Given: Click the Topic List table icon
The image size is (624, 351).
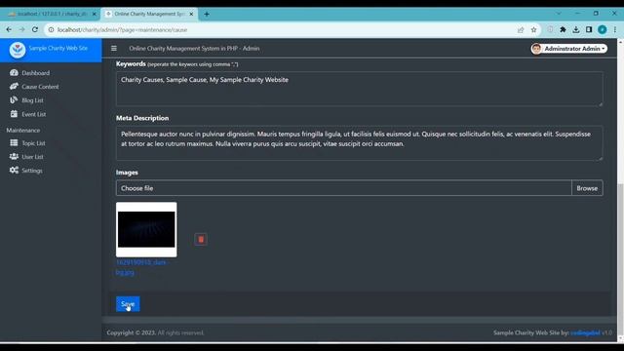Looking at the screenshot, I should pos(14,143).
